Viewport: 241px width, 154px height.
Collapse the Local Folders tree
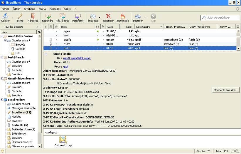coord(2,100)
